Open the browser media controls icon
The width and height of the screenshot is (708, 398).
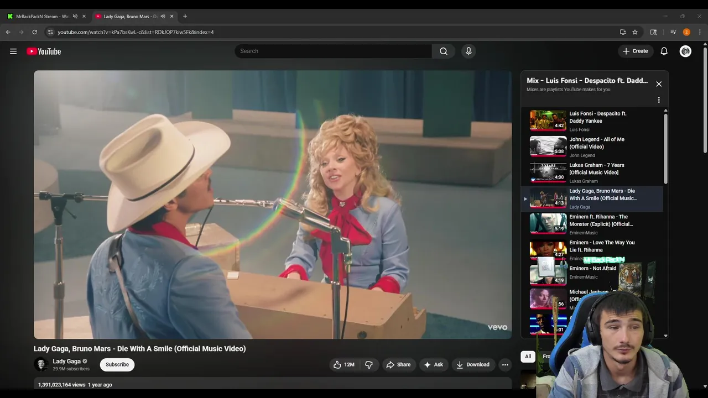click(x=673, y=32)
